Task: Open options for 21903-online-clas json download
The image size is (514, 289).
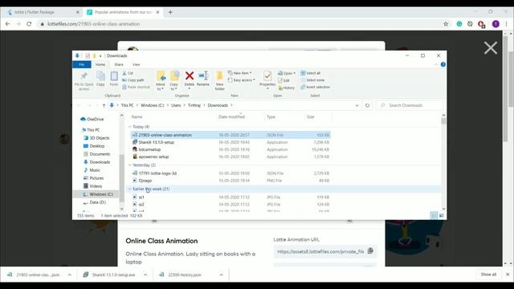Action: pos(70,275)
